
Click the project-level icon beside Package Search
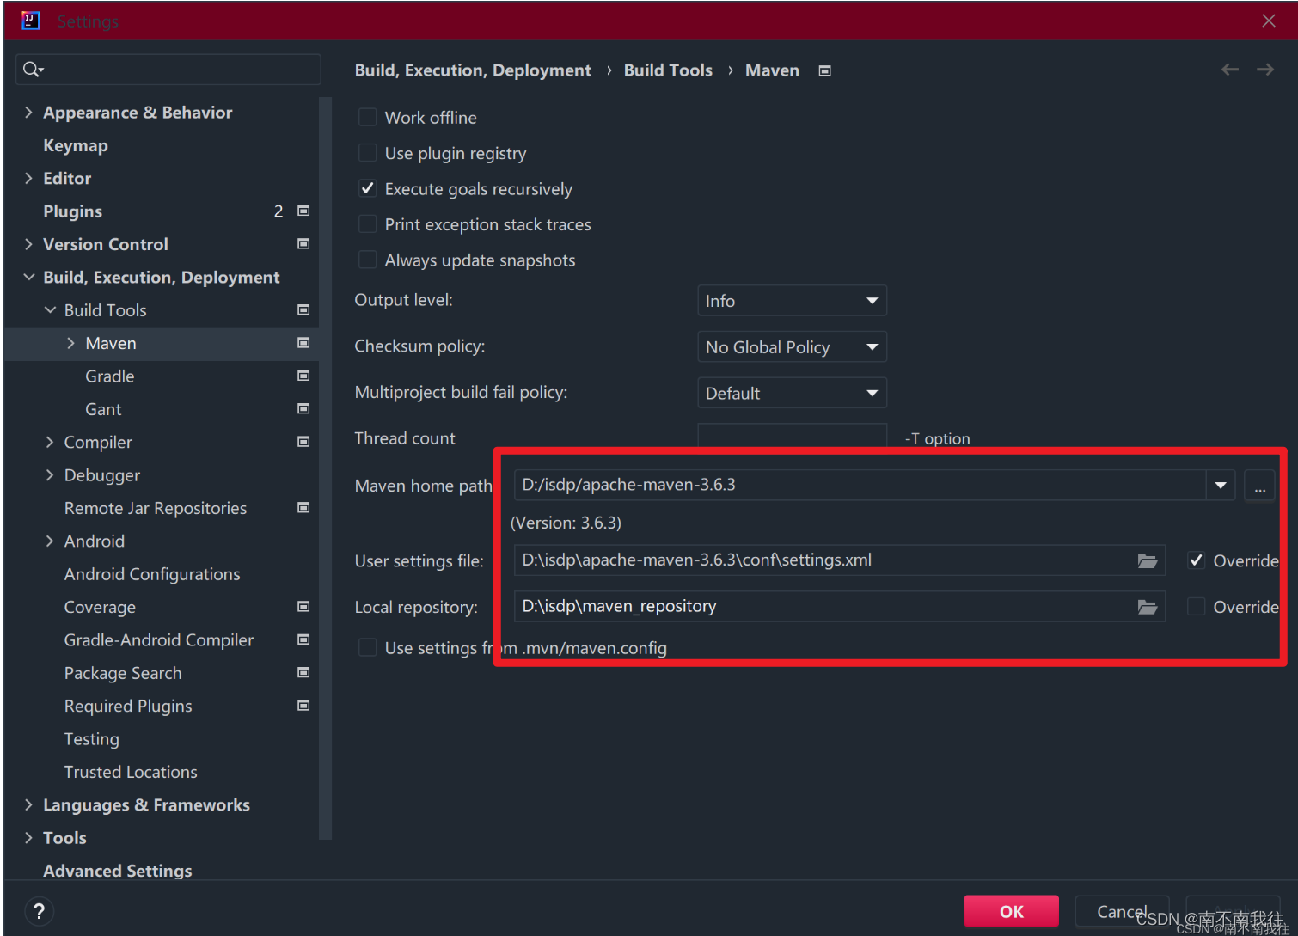tap(303, 672)
